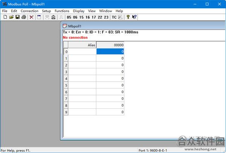Select the value cell in row 7
Viewport: 226px width, 153px height.
110,98
